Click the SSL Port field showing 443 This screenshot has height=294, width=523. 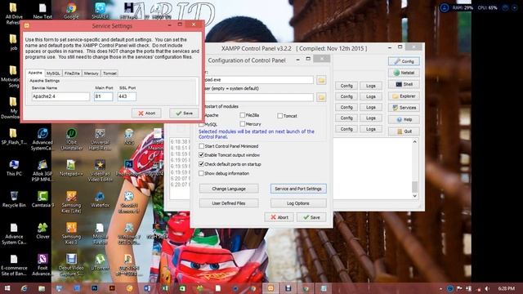tap(127, 96)
